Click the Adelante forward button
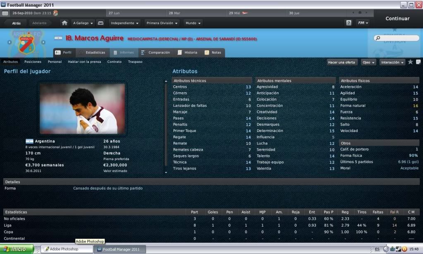This screenshot has height=254, width=423. point(39,23)
